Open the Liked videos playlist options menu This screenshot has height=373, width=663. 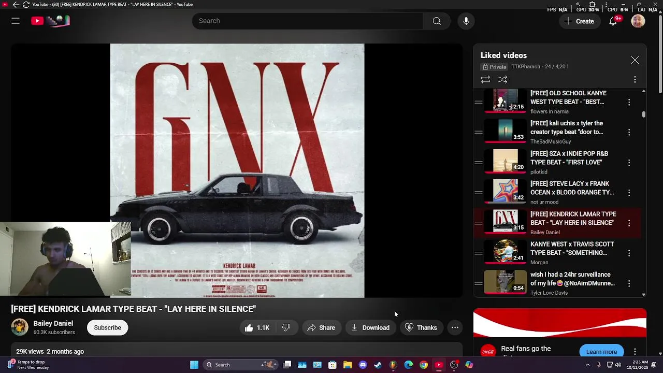[x=635, y=80]
